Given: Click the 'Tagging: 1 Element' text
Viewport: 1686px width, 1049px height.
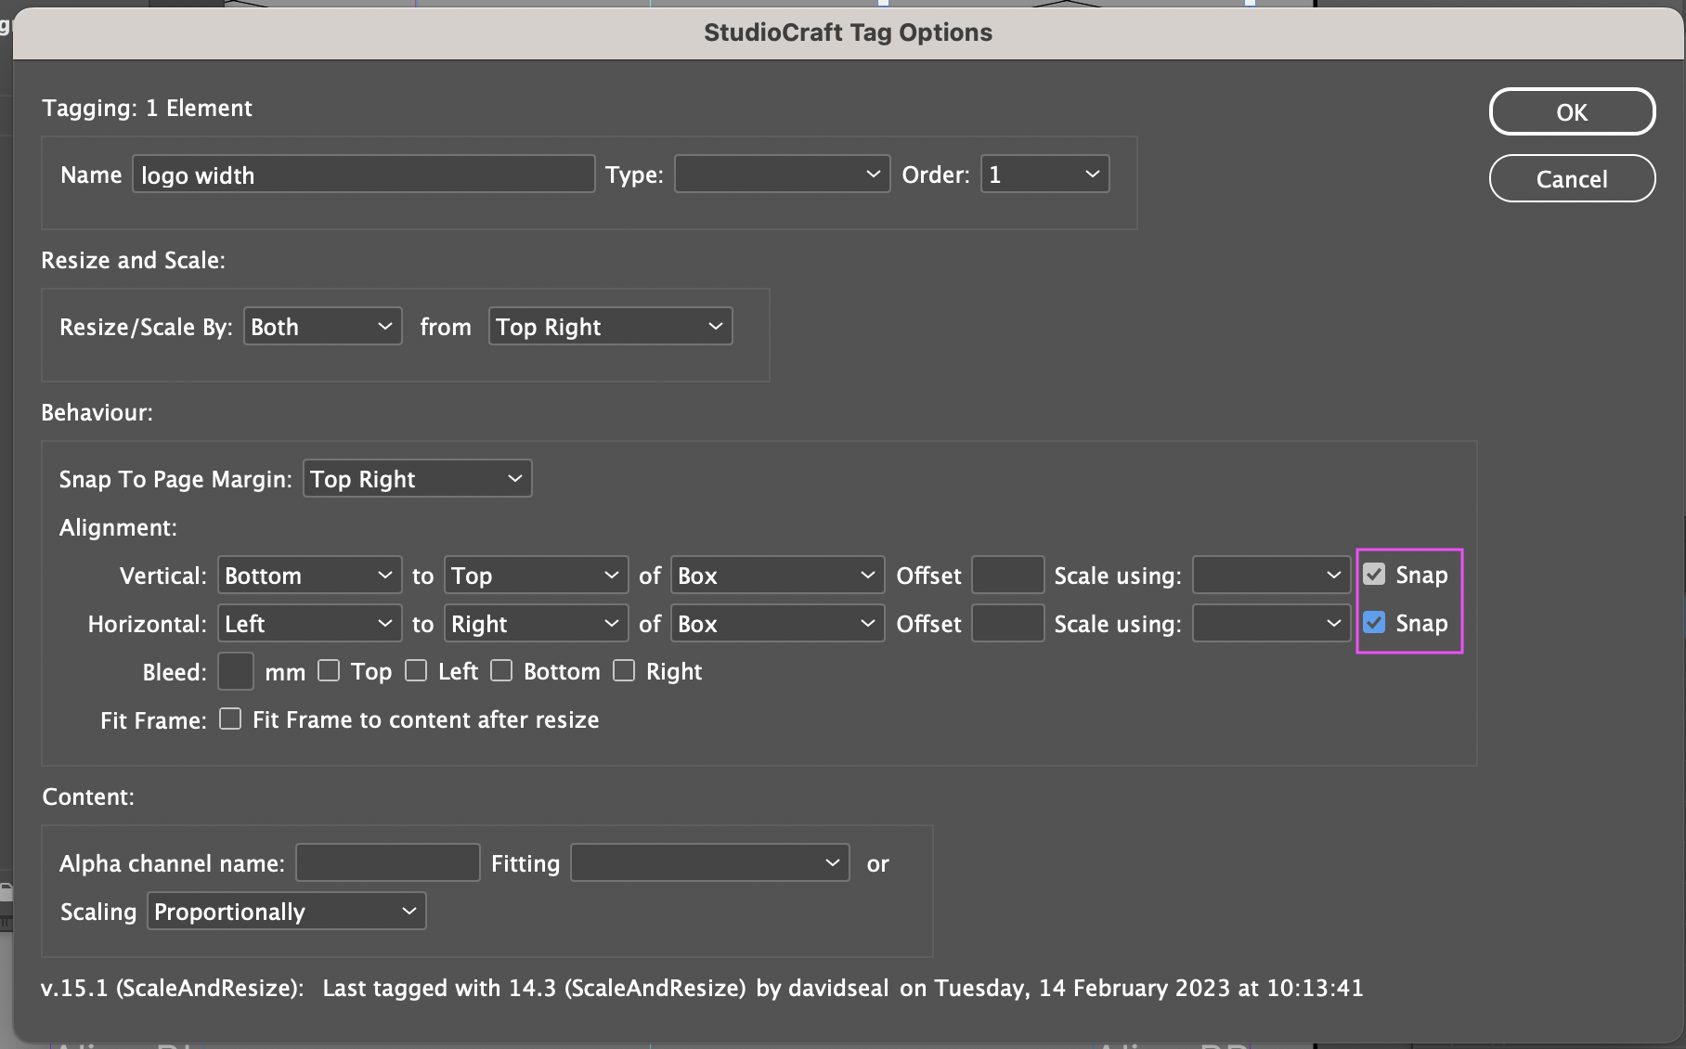Looking at the screenshot, I should click(147, 109).
